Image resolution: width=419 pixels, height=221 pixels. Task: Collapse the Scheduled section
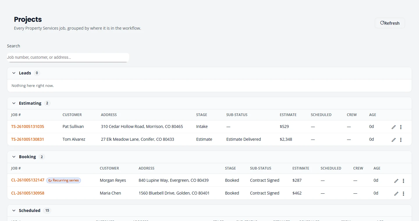click(14, 211)
